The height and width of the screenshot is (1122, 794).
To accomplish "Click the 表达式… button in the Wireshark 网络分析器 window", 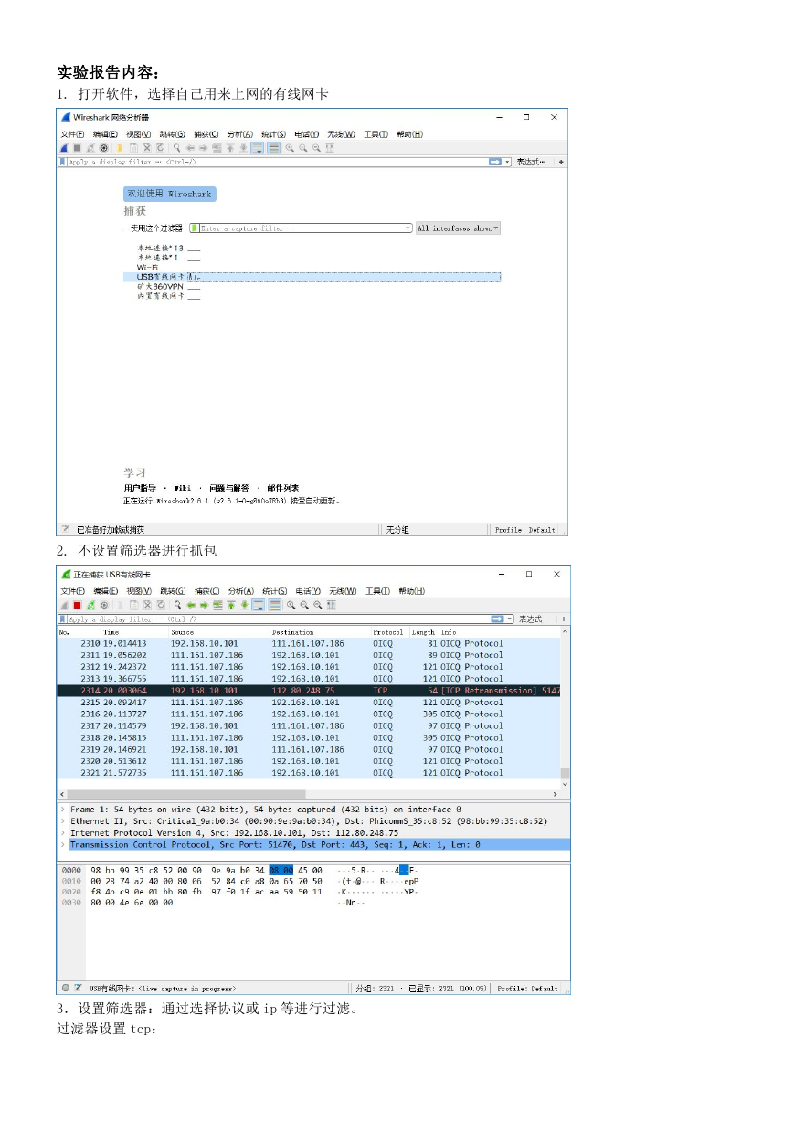I will (x=531, y=162).
